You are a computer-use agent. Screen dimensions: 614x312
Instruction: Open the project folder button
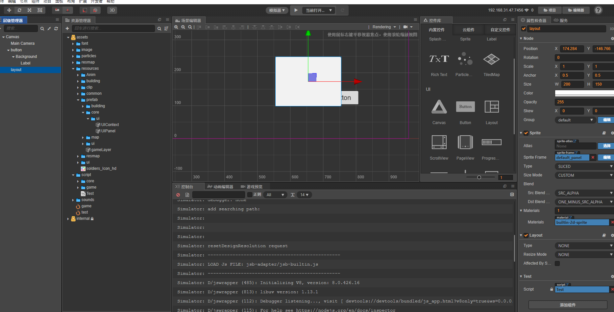[550, 10]
